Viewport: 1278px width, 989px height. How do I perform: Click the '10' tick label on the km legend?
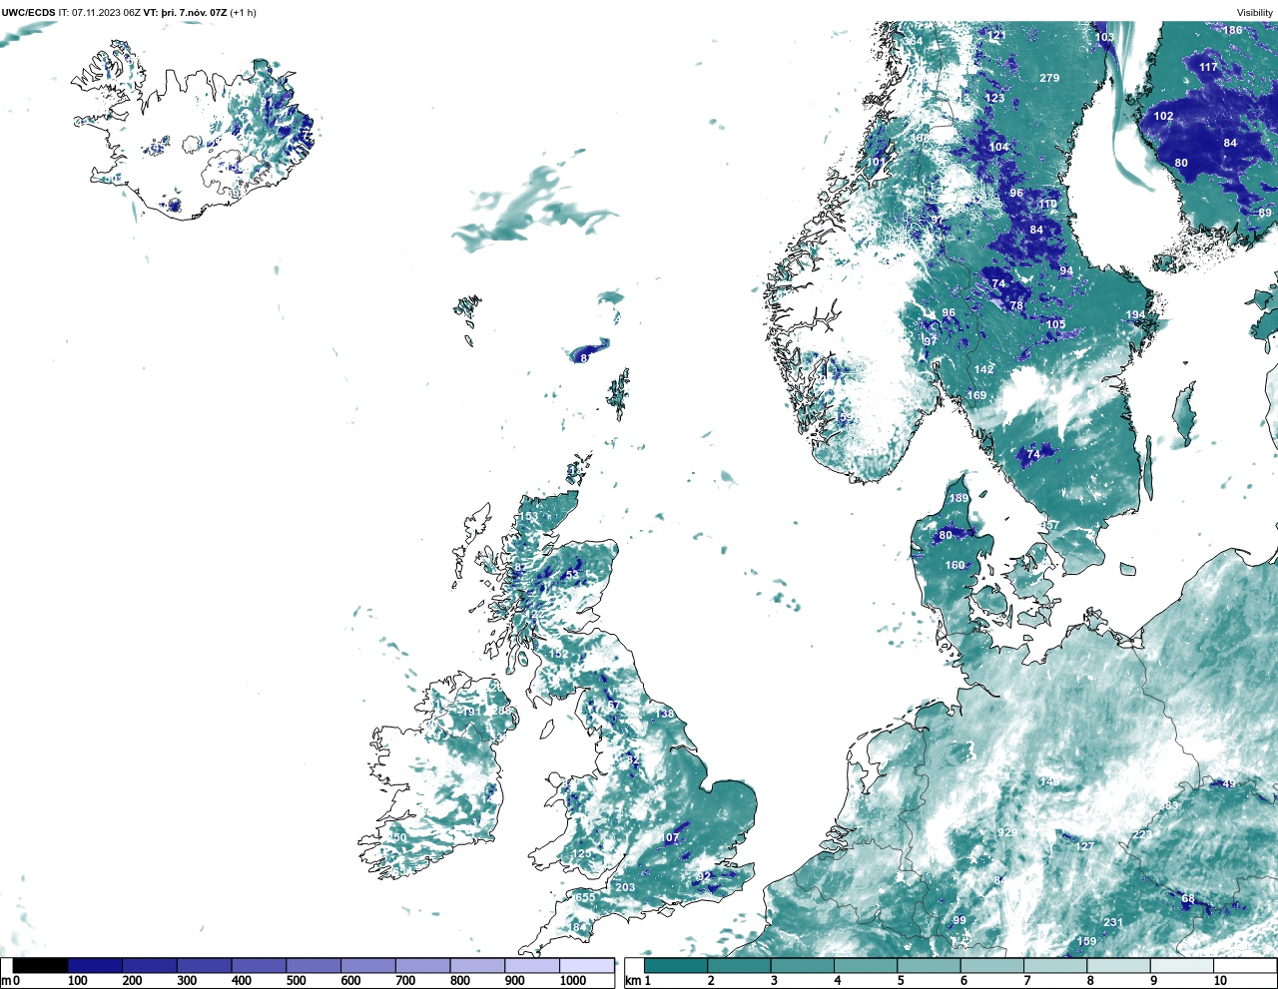[x=1220, y=981]
